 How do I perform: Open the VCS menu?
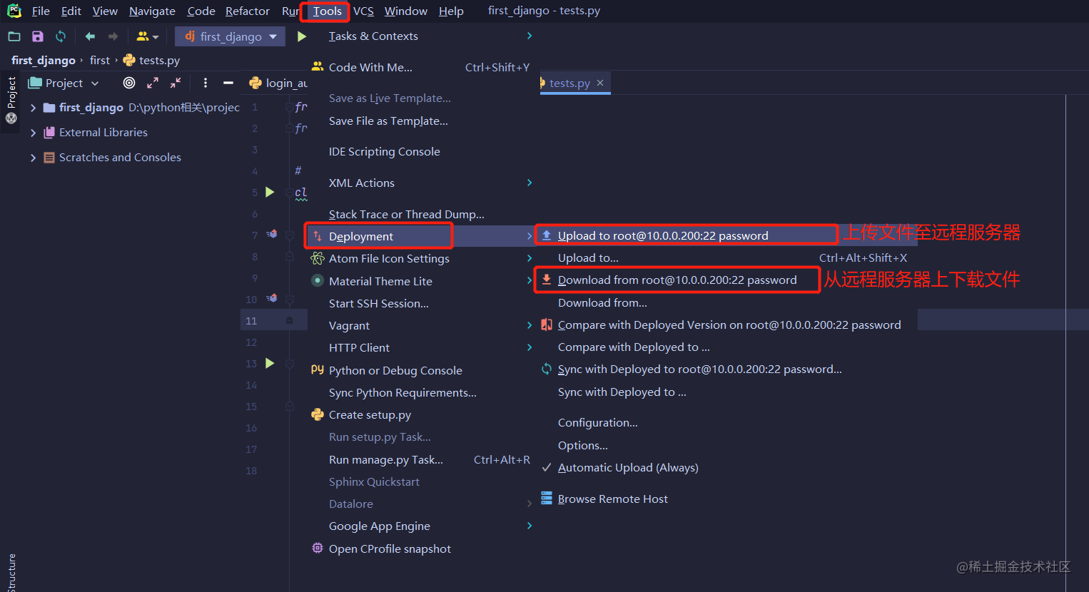(x=363, y=11)
